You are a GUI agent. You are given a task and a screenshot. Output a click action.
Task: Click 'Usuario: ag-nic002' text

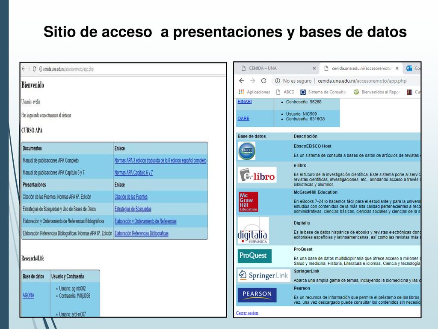tap(72, 288)
